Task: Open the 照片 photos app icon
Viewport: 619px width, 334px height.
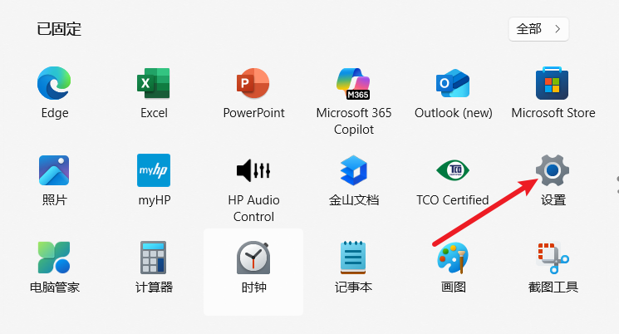Action: point(54,170)
